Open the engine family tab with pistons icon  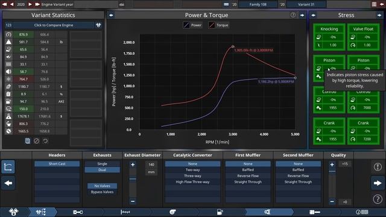pos(13,212)
